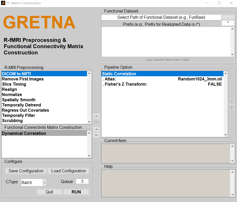Select DICOM to NIfTI in preprocessing list
237x202 pixels.
(44, 74)
